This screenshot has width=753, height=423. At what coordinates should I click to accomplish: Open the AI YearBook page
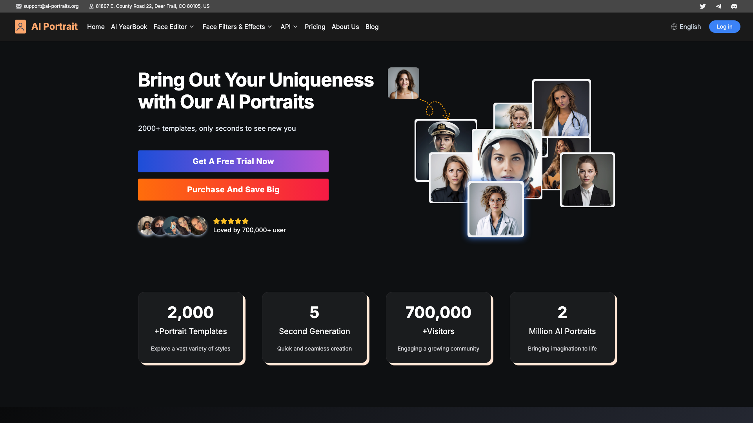point(129,27)
